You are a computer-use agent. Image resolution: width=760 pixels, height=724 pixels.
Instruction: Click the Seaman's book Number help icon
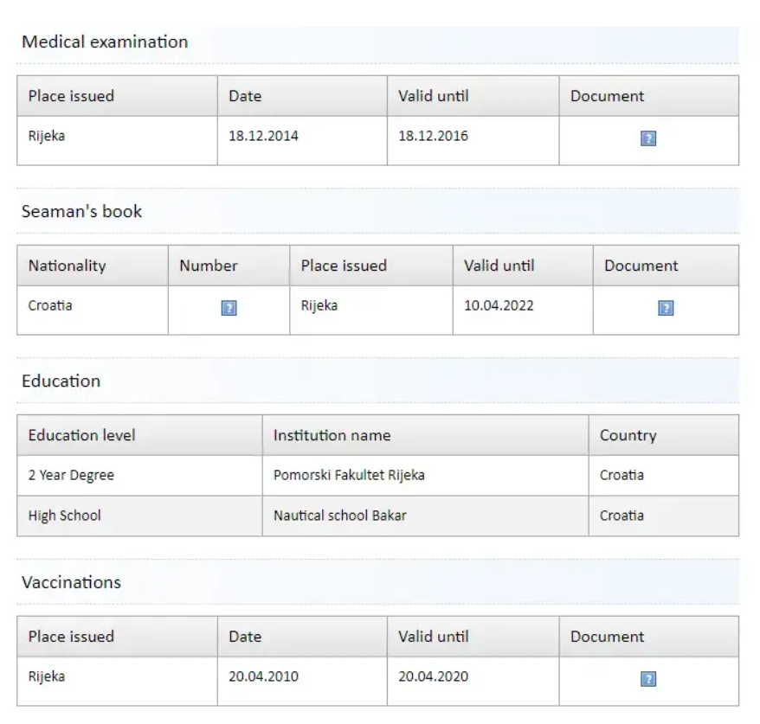(229, 308)
